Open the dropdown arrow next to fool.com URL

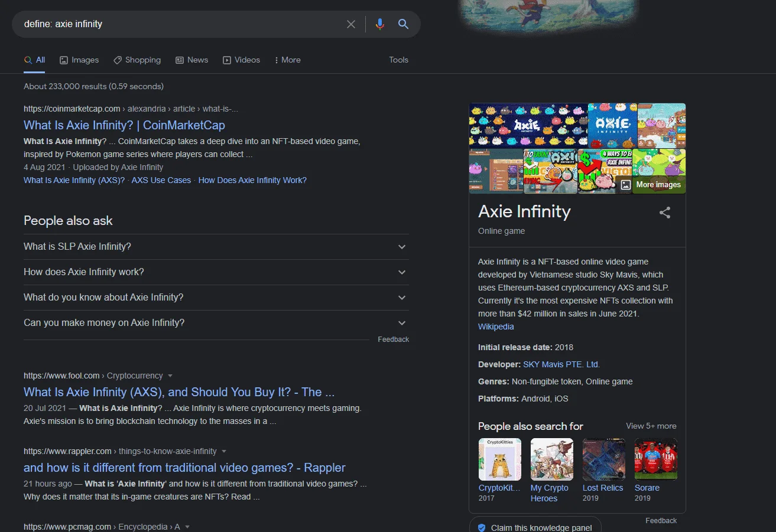[x=170, y=376]
